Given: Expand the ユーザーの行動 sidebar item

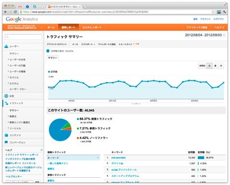Looking at the screenshot, I should click(x=17, y=66).
